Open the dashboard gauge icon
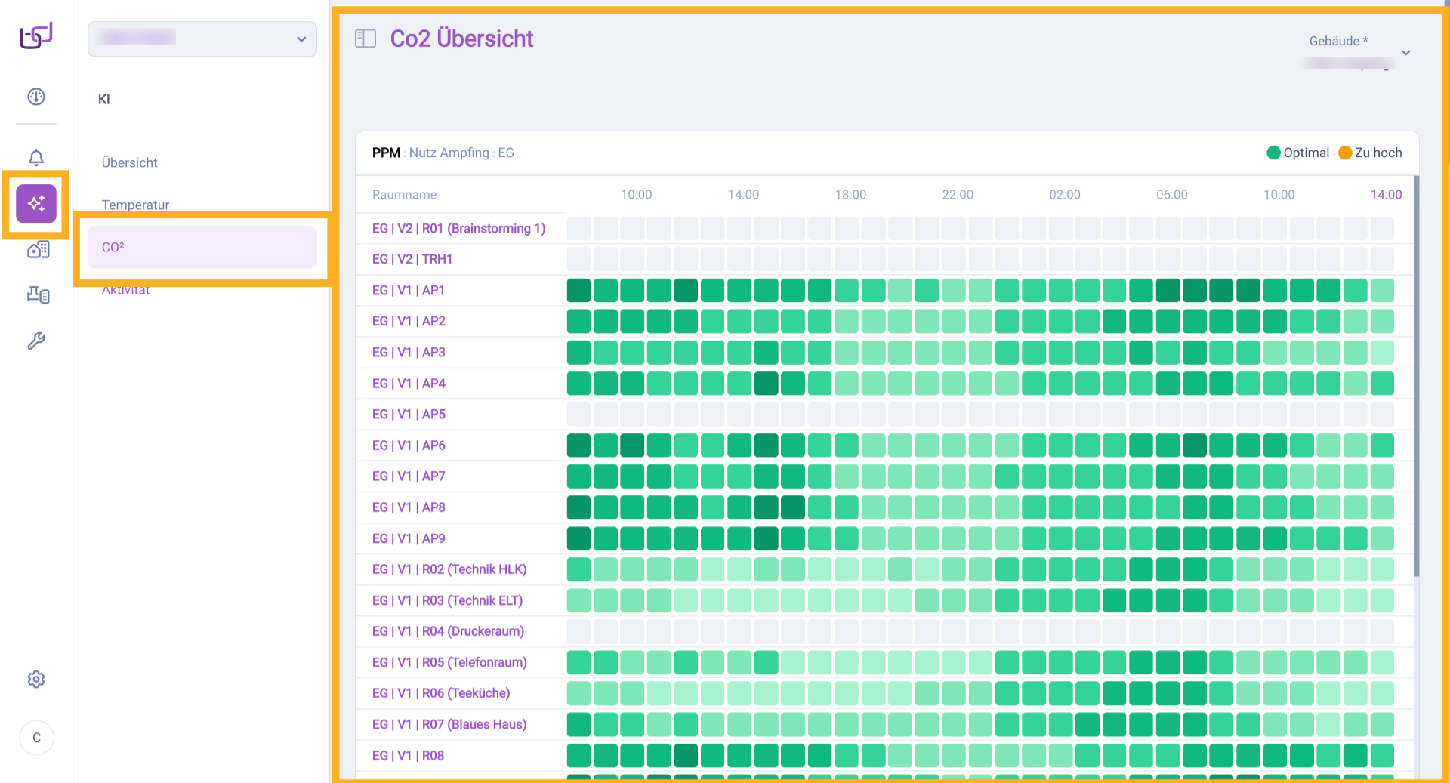 click(36, 97)
